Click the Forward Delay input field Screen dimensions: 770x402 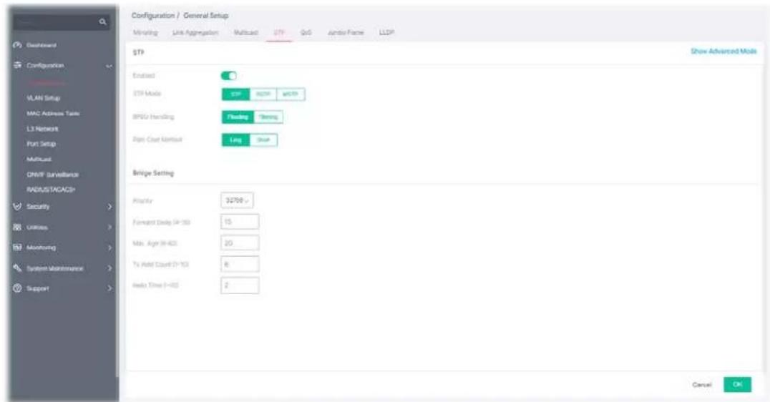click(240, 222)
